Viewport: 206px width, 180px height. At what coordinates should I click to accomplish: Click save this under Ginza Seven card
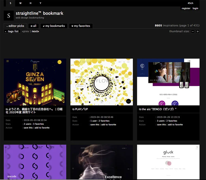28,128
